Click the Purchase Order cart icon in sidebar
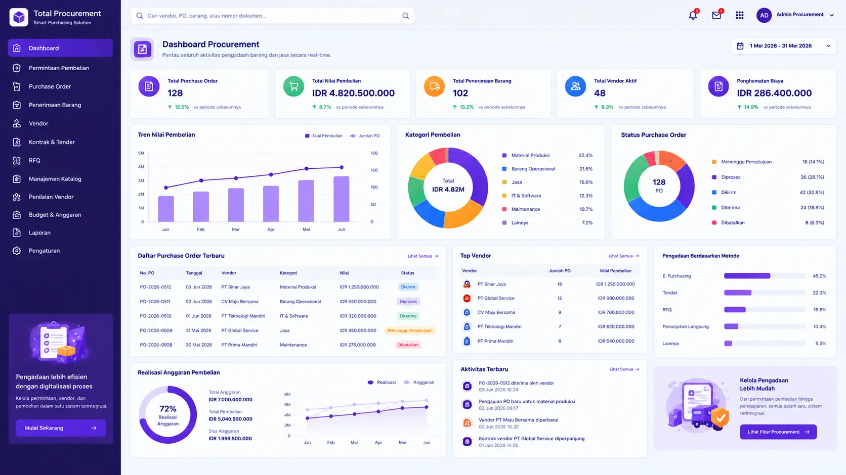 17,86
